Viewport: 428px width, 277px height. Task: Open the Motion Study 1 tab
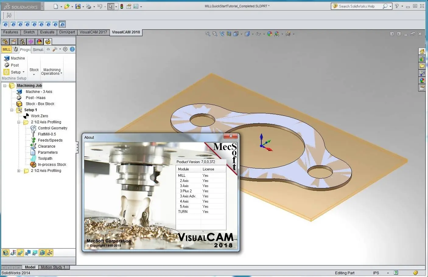click(x=54, y=267)
